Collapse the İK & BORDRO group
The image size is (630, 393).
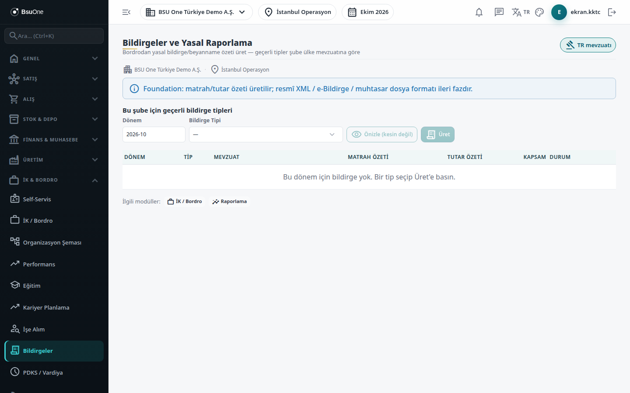tap(54, 180)
